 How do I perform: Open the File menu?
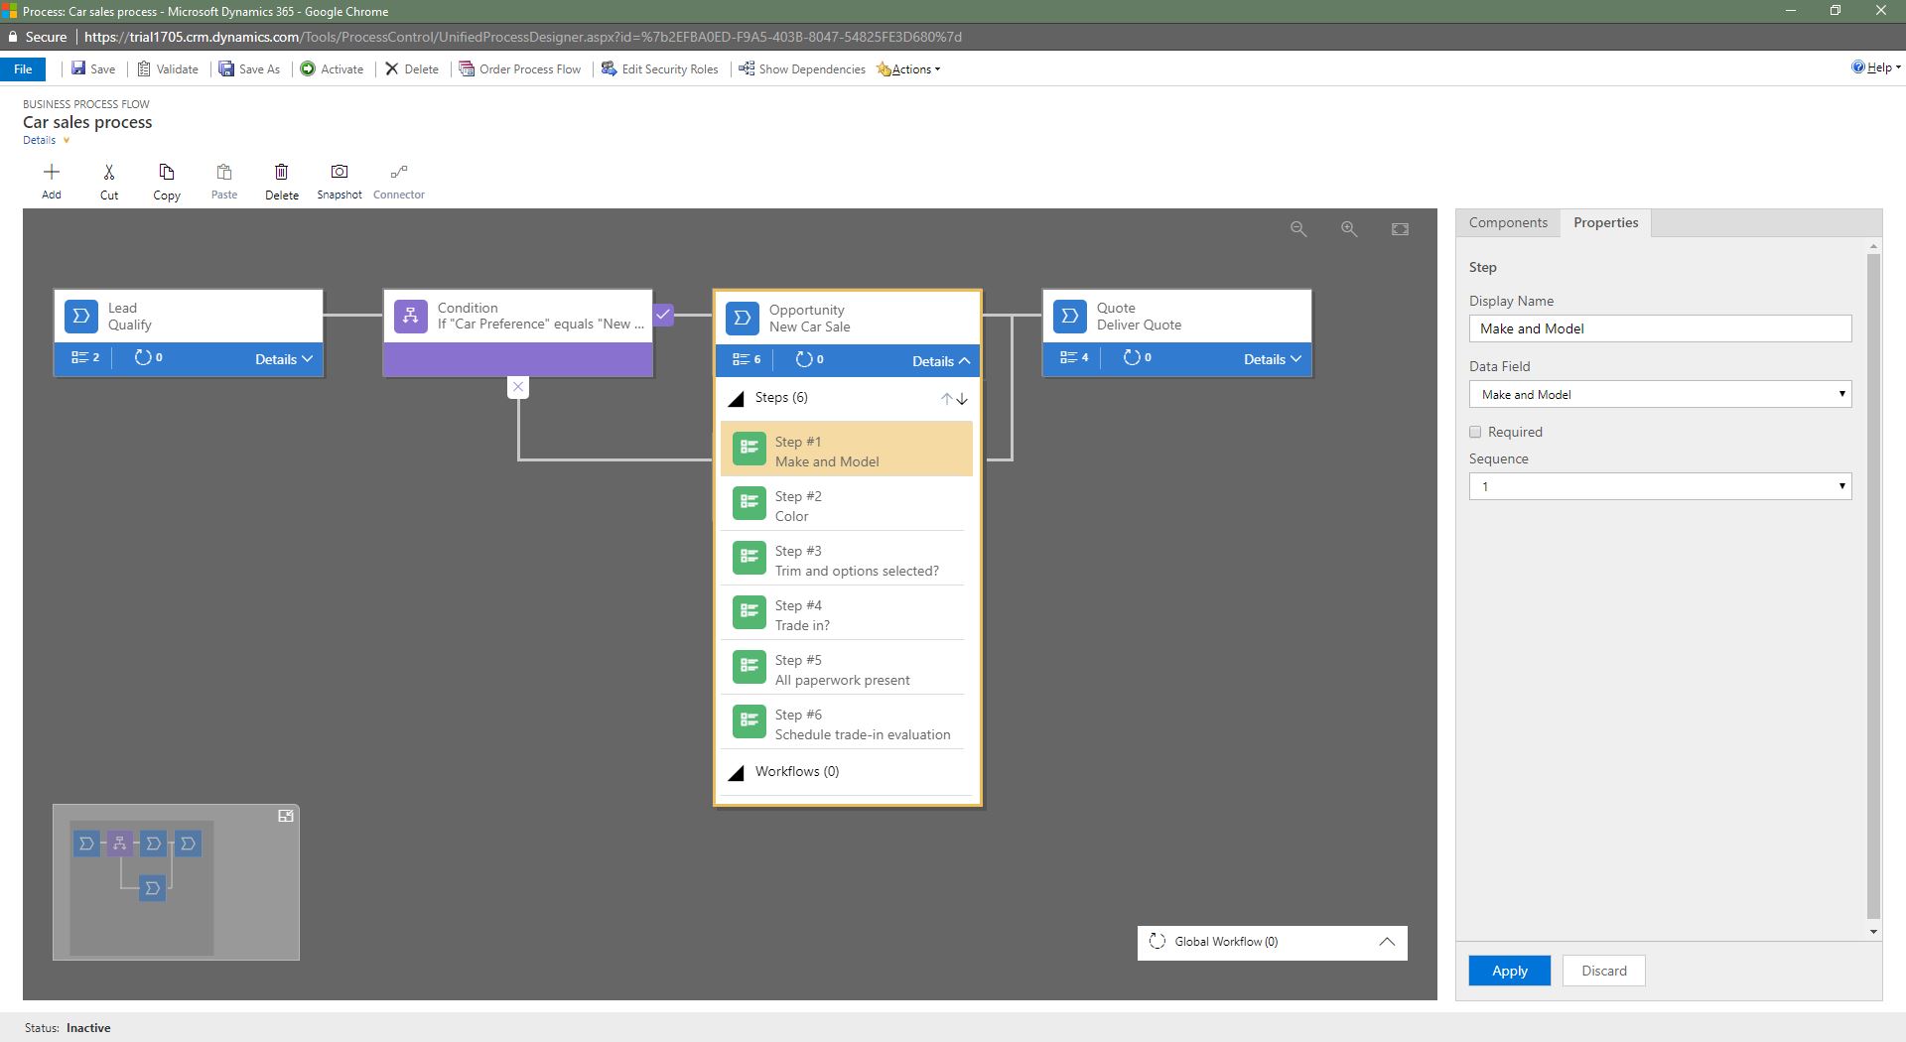tap(23, 68)
